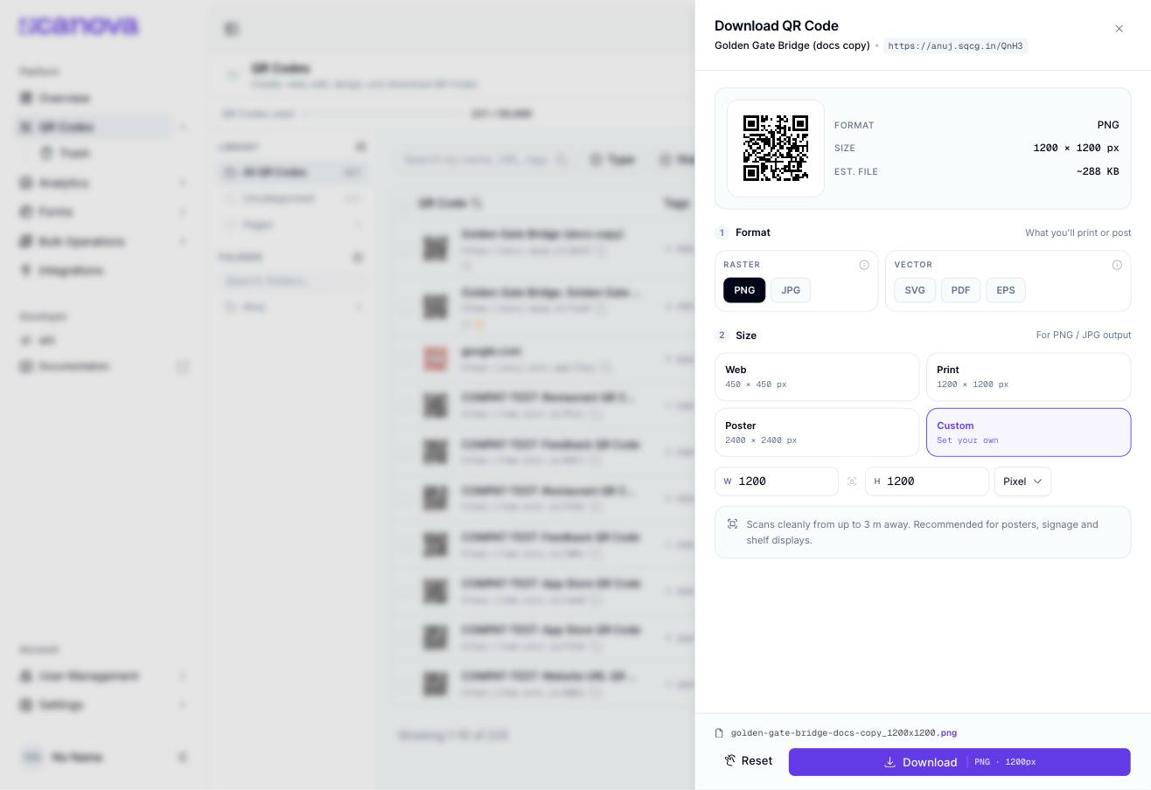Click the 'PNG' value in the Format summary row
1151x790 pixels.
coord(1108,125)
